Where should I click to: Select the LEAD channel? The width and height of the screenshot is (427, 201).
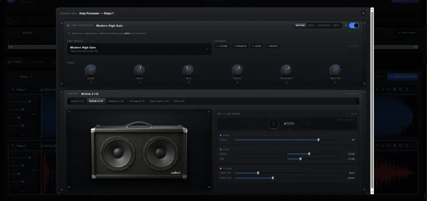point(257,46)
